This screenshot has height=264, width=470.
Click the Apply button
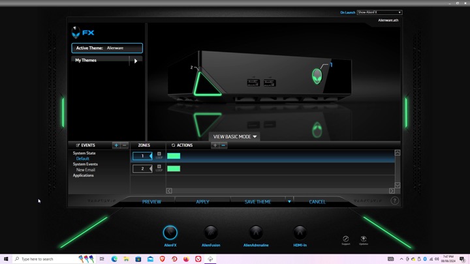(202, 201)
